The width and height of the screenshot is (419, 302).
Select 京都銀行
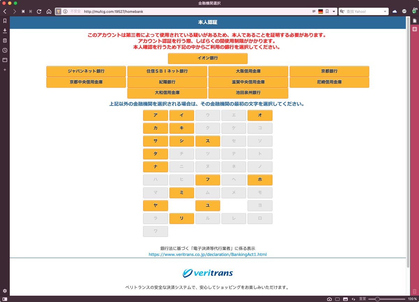329,71
